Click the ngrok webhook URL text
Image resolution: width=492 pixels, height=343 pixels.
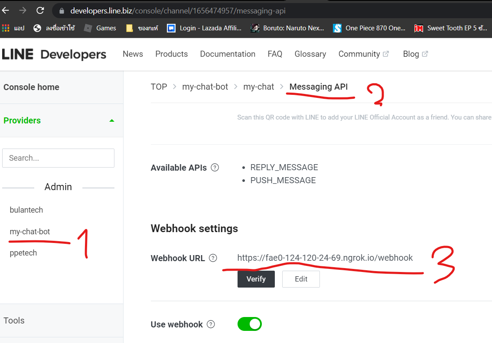pos(325,258)
